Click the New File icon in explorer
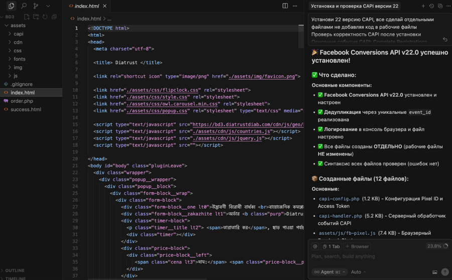This screenshot has height=280, width=452. click(x=28, y=17)
